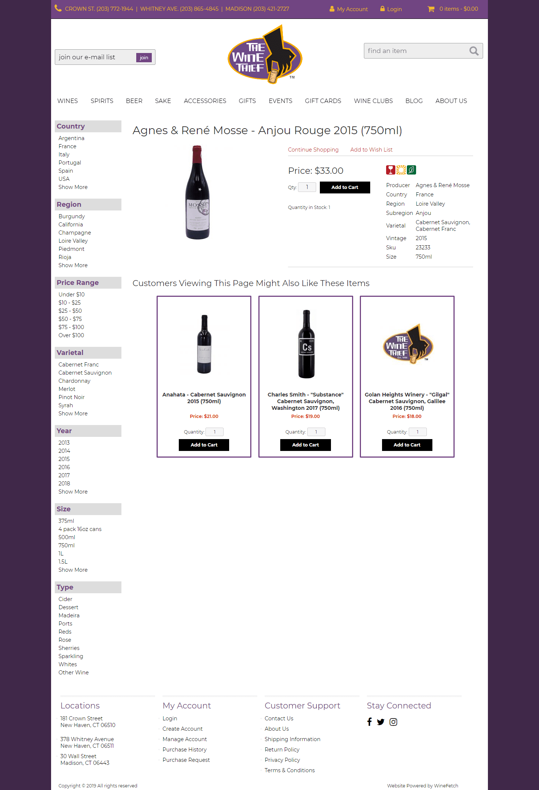Click the join e-mail list button
Image resolution: width=539 pixels, height=790 pixels.
[144, 57]
